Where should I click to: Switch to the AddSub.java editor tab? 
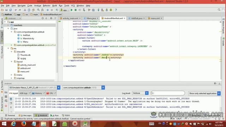tap(137, 18)
